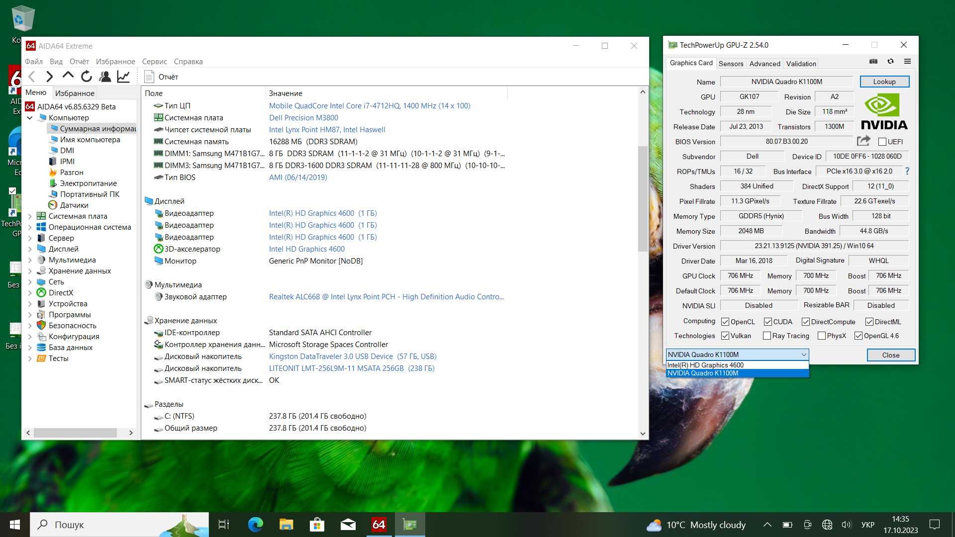This screenshot has width=955, height=537.
Task: Toggle the PhysX checkbox
Action: 822,336
